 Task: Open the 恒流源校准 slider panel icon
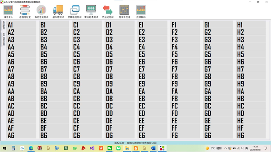[124, 12]
